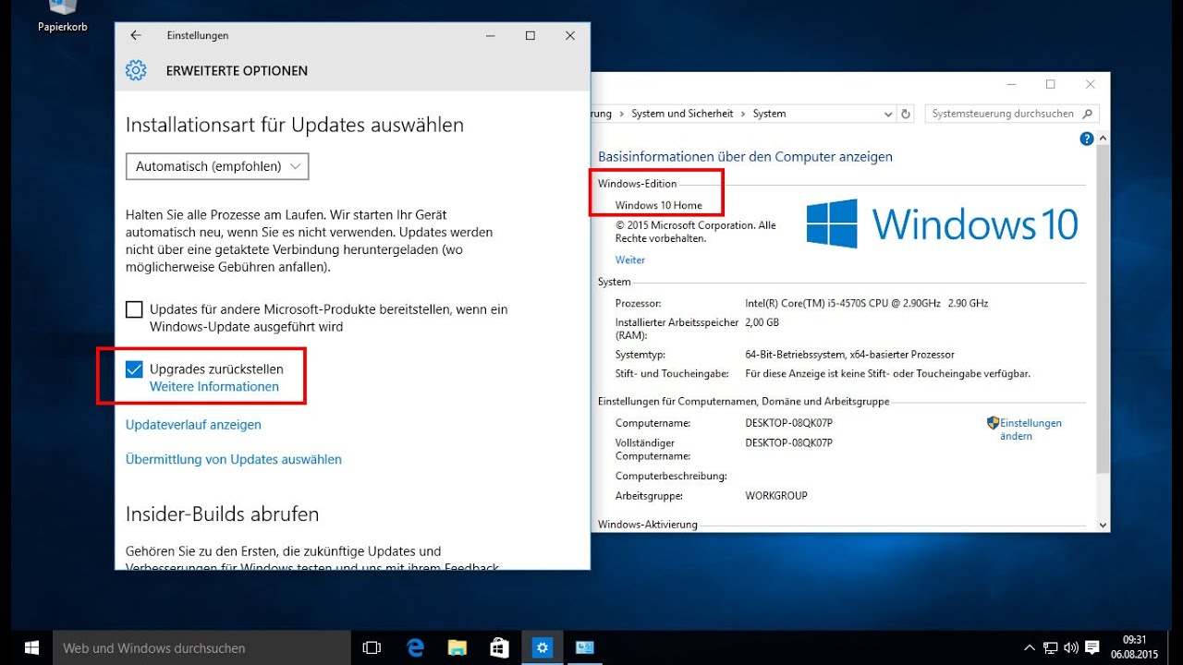Open the Store from the taskbar
The image size is (1183, 665).
point(500,647)
